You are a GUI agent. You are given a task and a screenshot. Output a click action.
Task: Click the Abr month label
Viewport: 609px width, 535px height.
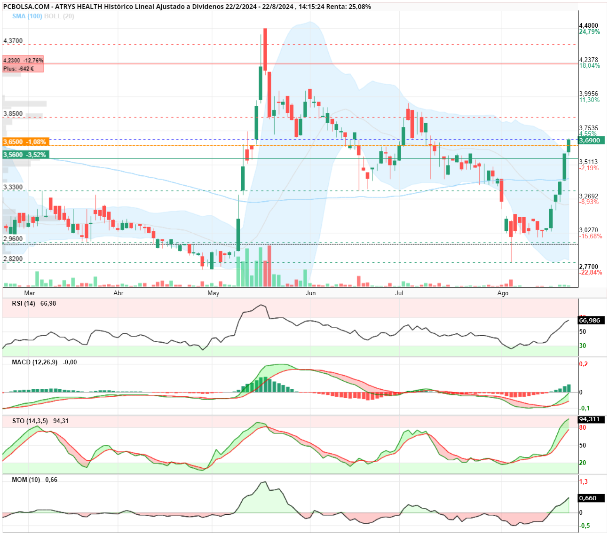tap(119, 293)
